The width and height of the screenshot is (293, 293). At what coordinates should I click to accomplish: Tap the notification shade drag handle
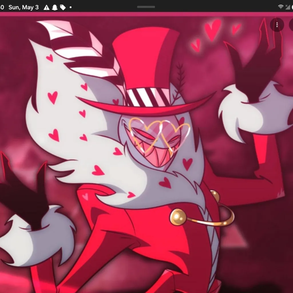(146, 7)
